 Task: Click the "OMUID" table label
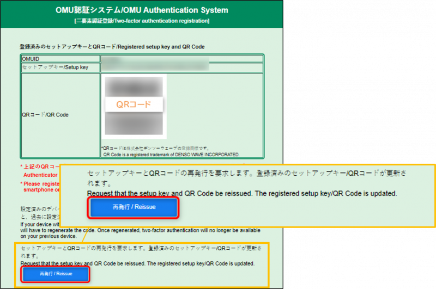31,59
